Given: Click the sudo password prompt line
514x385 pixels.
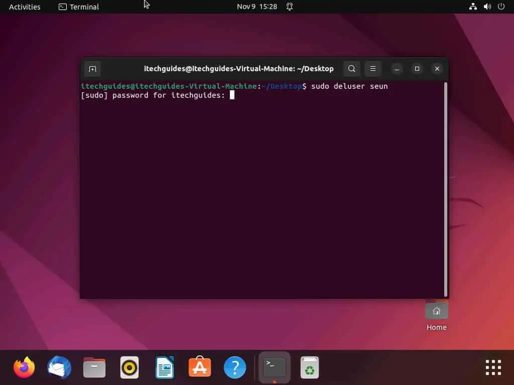Looking at the screenshot, I should (x=158, y=95).
